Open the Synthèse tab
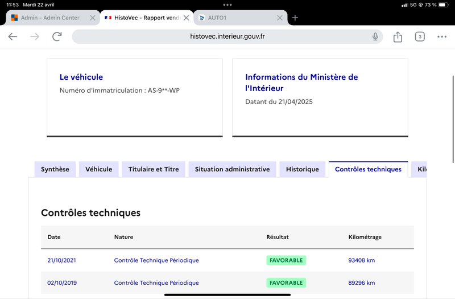Screen dimensions: 455x299 click(55, 169)
